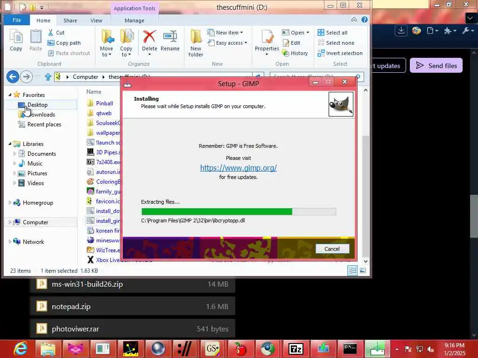This screenshot has width=478, height=358.
Task: Expand the Homegroup tree node
Action: tap(10, 203)
